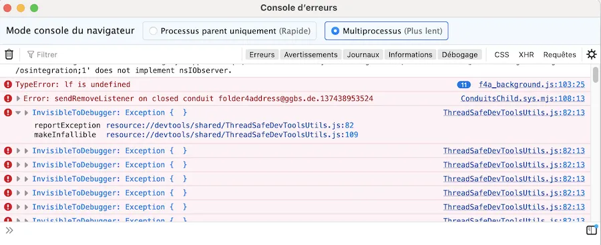Open the f4a_background.js:103:25 source link

click(x=532, y=84)
